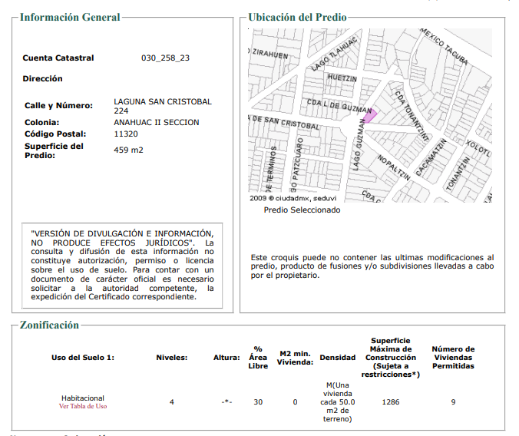This screenshot has width=519, height=436.
Task: Select postal code 11320
Action: [126, 134]
